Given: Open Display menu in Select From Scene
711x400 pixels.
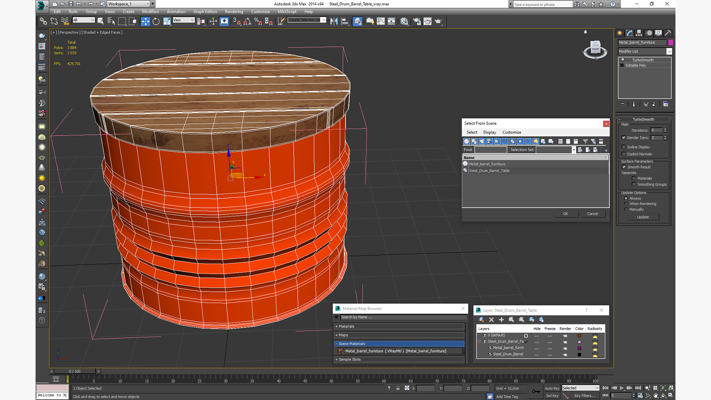Looking at the screenshot, I should [x=490, y=132].
